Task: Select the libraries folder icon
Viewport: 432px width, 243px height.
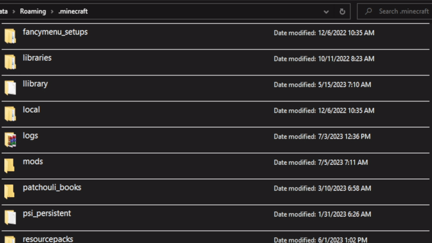Action: [10, 62]
